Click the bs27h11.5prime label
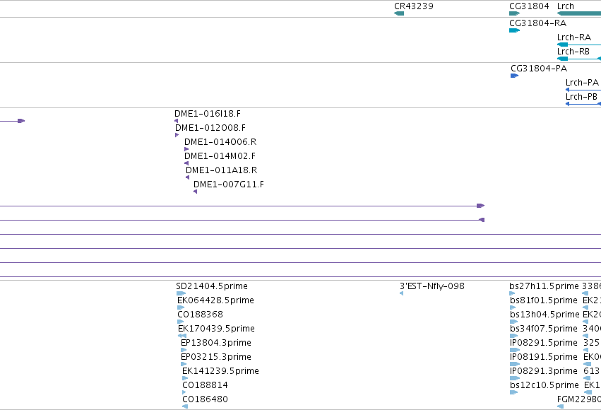This screenshot has height=410, width=601. point(544,286)
